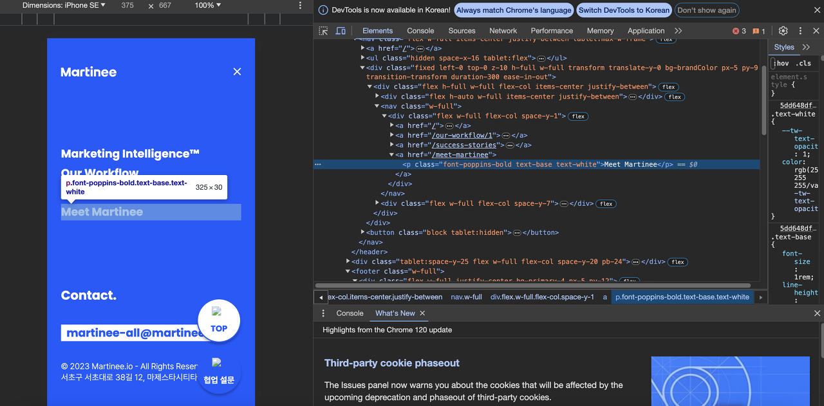The width and height of the screenshot is (824, 406).
Task: Toggle the :hov element state panel
Action: coord(782,63)
